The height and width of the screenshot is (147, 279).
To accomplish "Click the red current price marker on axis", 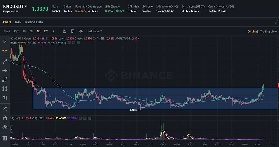I will click(x=278, y=85).
